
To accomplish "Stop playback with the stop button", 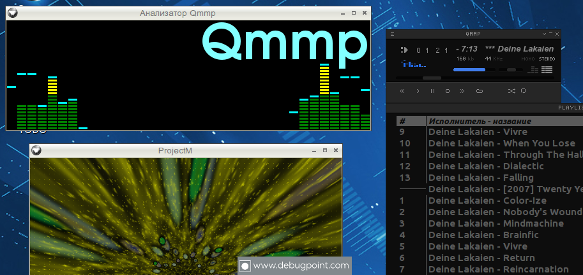I will (448, 91).
